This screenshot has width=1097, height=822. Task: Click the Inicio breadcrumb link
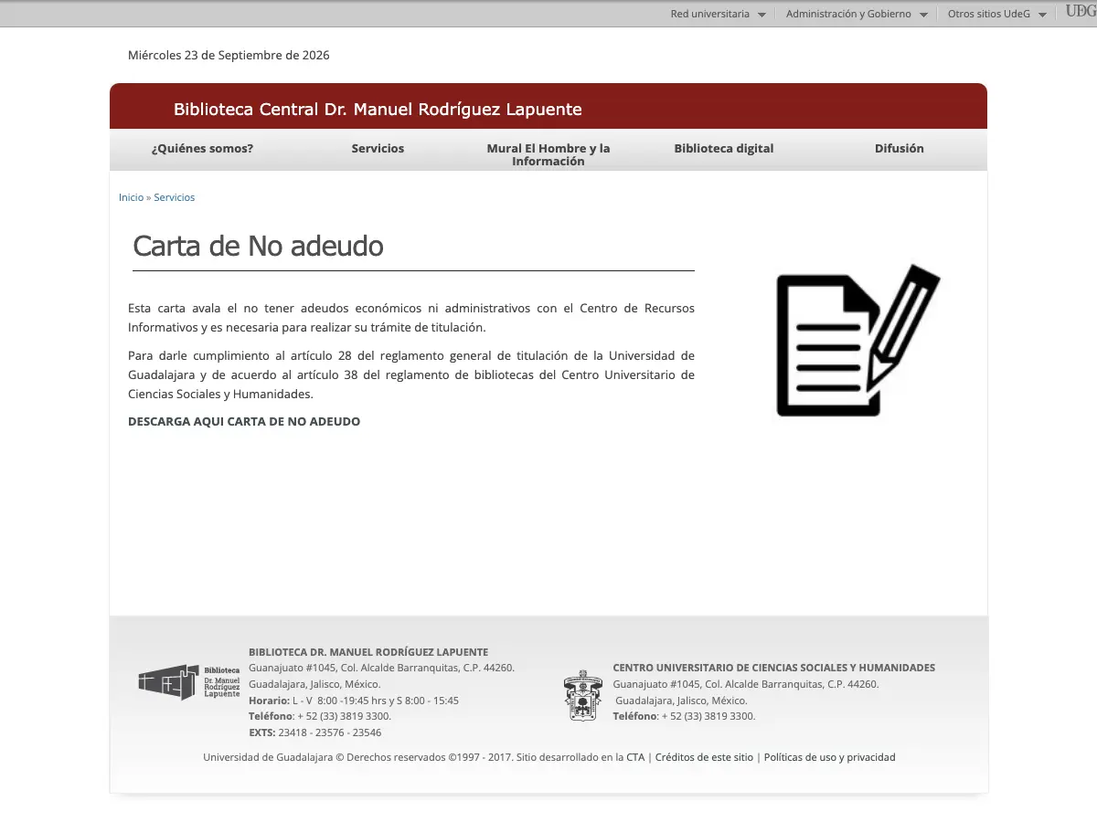pyautogui.click(x=131, y=197)
